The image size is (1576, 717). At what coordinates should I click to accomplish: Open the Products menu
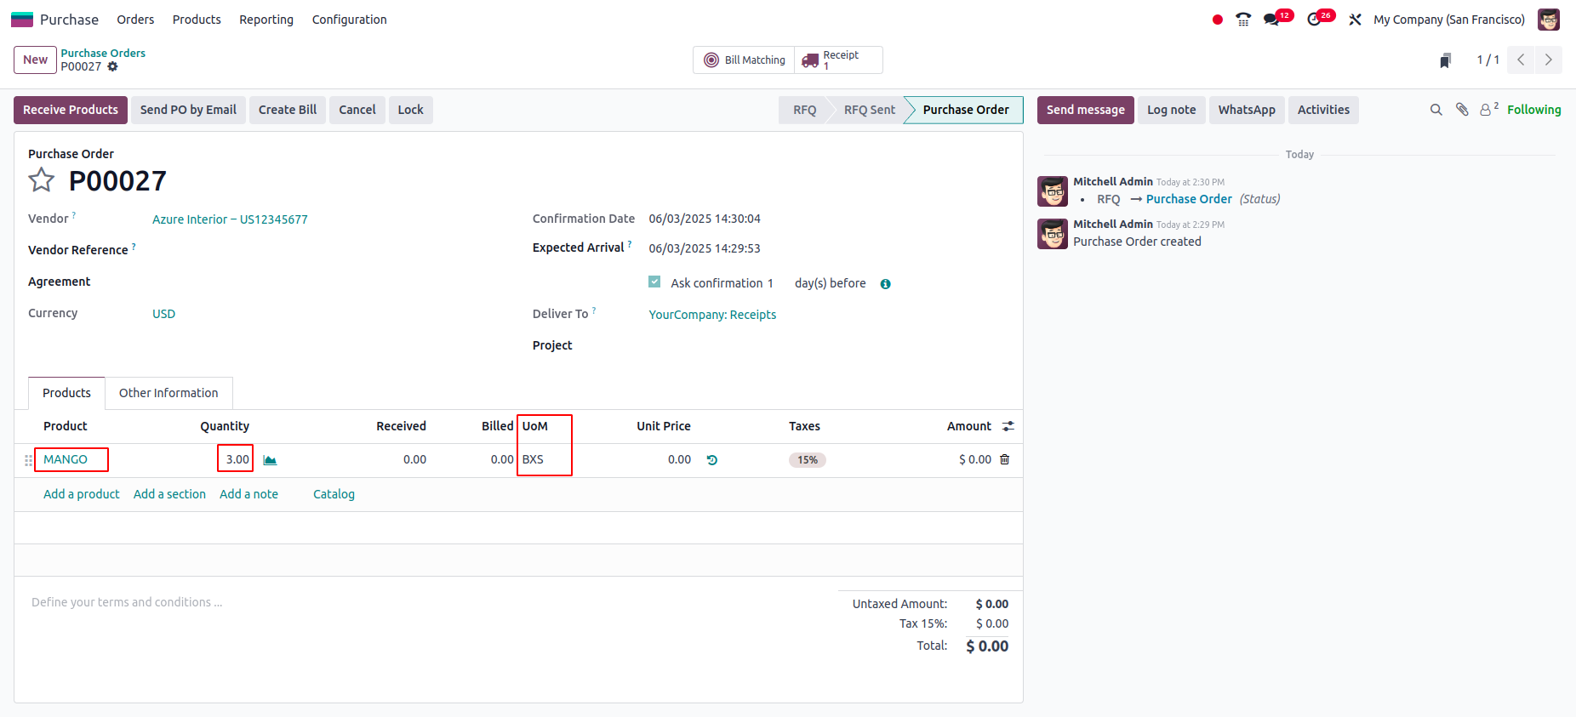pyautogui.click(x=197, y=20)
